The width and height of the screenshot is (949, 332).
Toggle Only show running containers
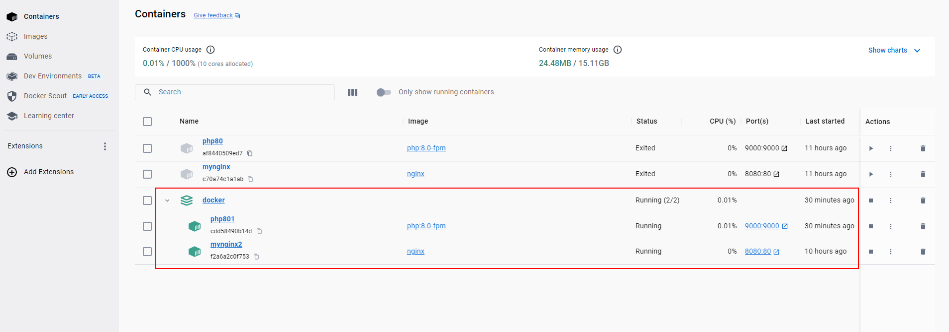coord(384,92)
